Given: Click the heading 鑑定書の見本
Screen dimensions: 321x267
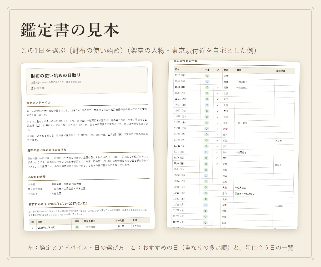Looking at the screenshot, I should [x=70, y=29].
